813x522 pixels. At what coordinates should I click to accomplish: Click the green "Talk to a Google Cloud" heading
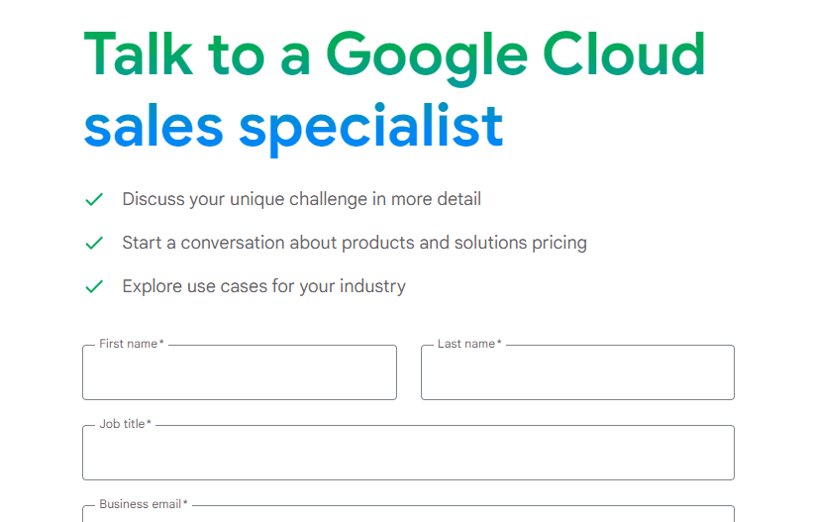(394, 56)
